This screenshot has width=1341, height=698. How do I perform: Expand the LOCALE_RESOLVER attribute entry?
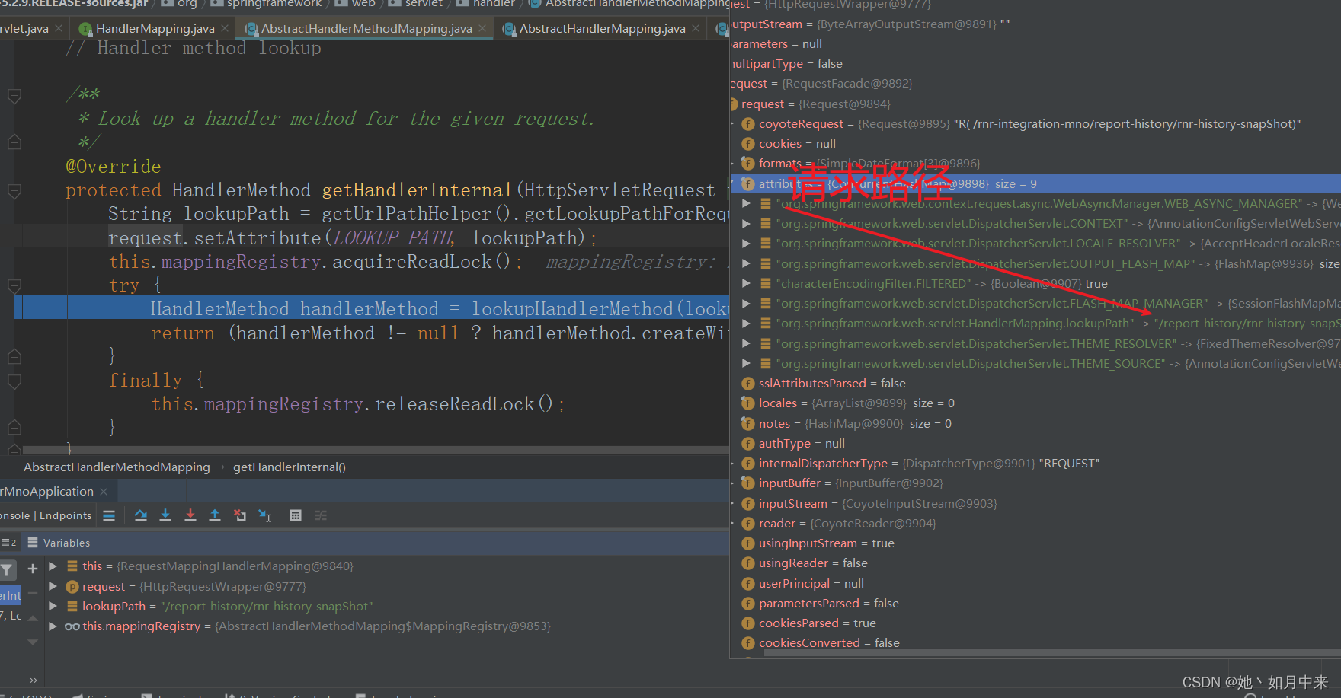[x=747, y=243]
